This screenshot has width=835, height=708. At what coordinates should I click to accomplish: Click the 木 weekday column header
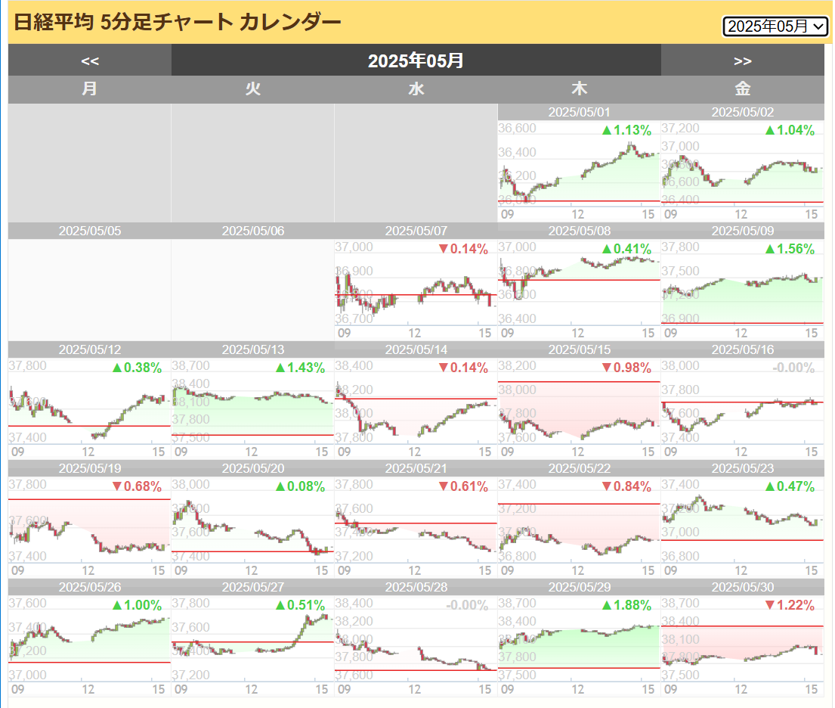(x=580, y=89)
